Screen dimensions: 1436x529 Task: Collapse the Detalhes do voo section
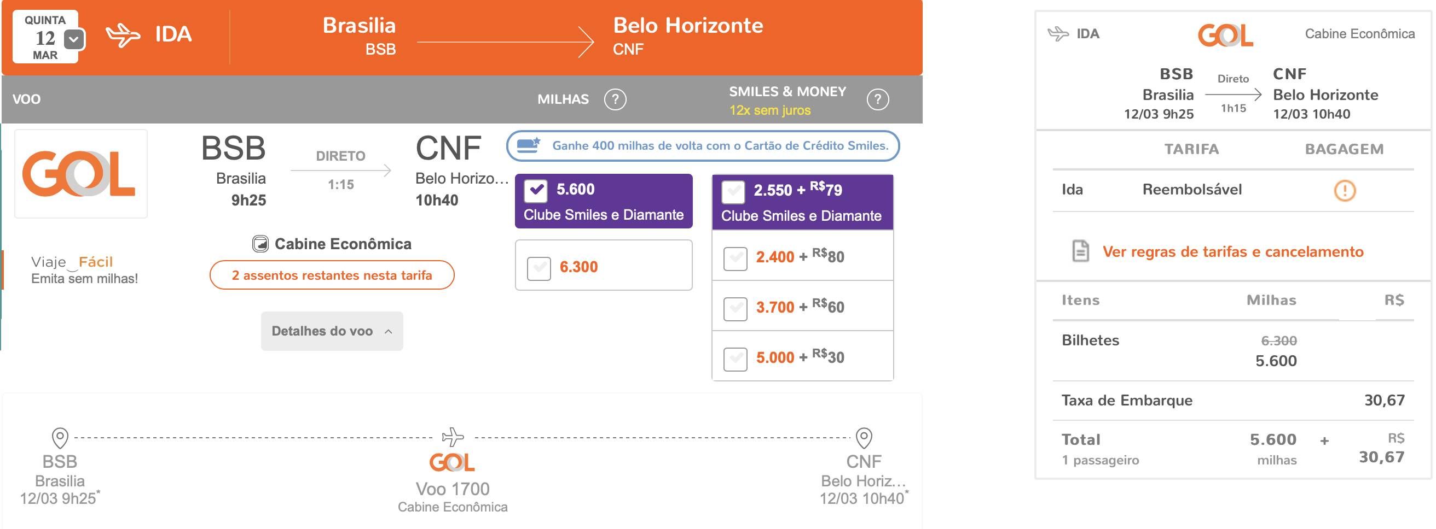332,331
